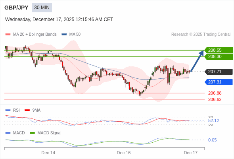
Task: Click the 207.71 current price label
Action: click(219, 72)
